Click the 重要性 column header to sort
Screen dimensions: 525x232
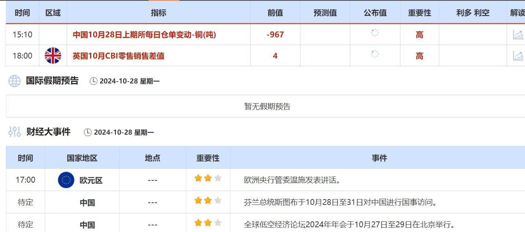tap(419, 12)
